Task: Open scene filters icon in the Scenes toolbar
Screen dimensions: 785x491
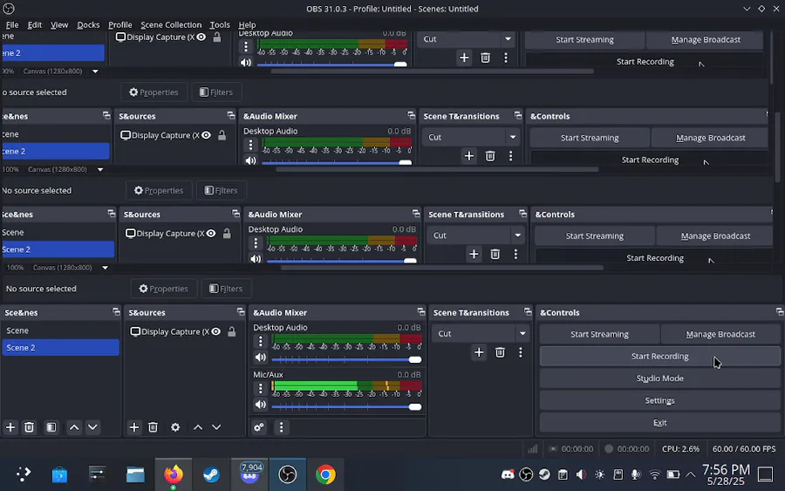Action: click(51, 427)
